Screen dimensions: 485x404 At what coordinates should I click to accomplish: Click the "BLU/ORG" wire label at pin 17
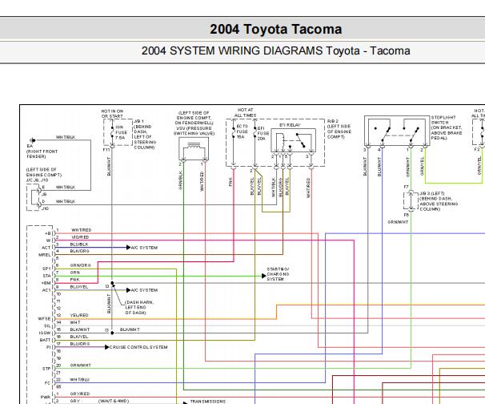[80, 344]
